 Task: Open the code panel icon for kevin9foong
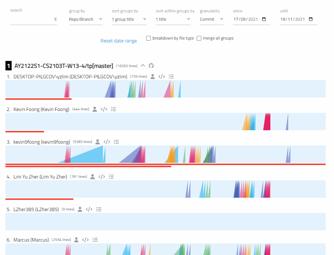[x=106, y=141]
